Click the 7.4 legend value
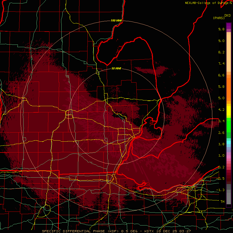This screenshot has width=233, height=233. coord(221,64)
